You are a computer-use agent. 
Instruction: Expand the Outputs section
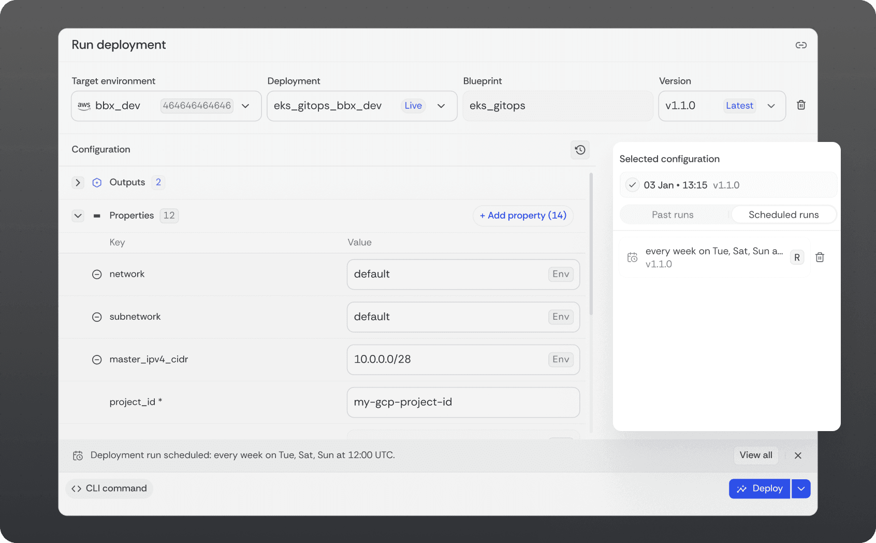pyautogui.click(x=78, y=182)
